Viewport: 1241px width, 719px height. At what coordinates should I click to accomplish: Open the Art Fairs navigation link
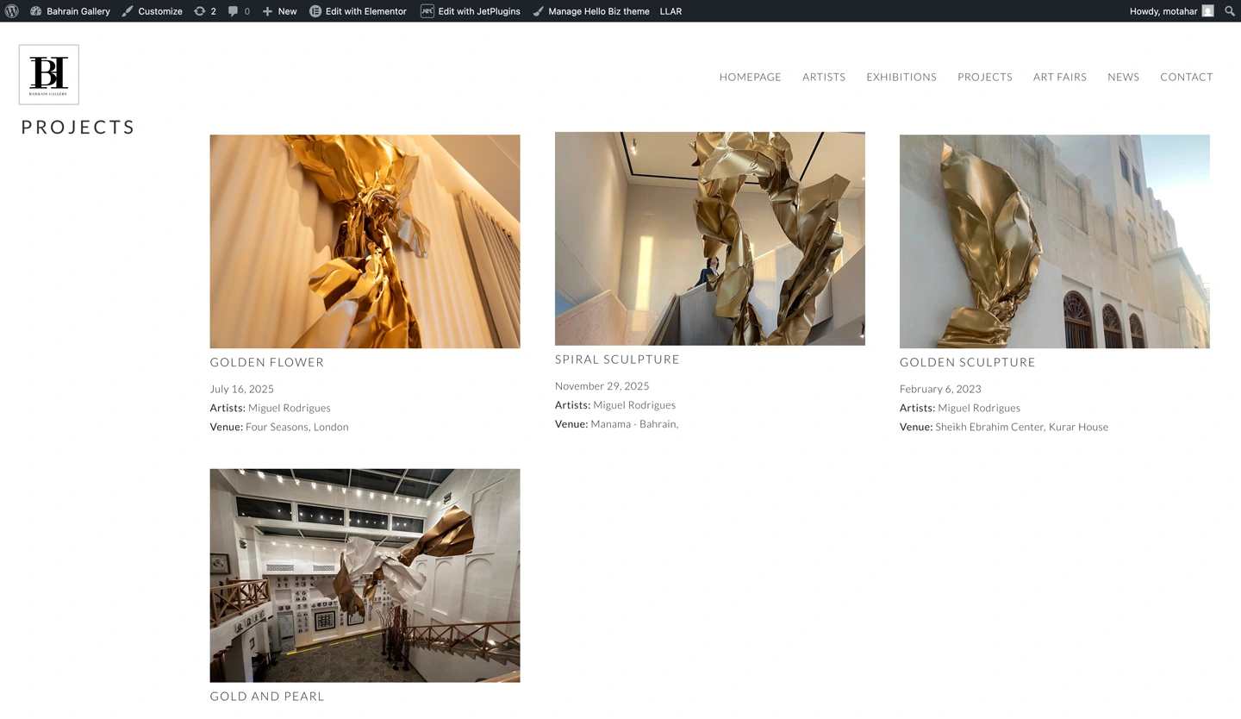coord(1059,77)
